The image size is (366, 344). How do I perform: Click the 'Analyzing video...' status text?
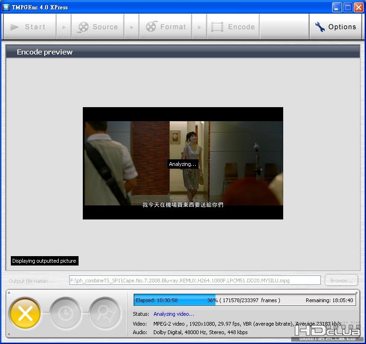tap(174, 314)
